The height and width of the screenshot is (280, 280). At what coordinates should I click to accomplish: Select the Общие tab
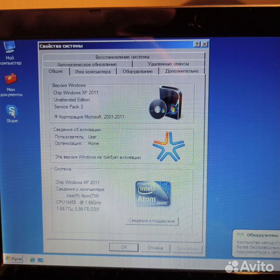pyautogui.click(x=55, y=71)
